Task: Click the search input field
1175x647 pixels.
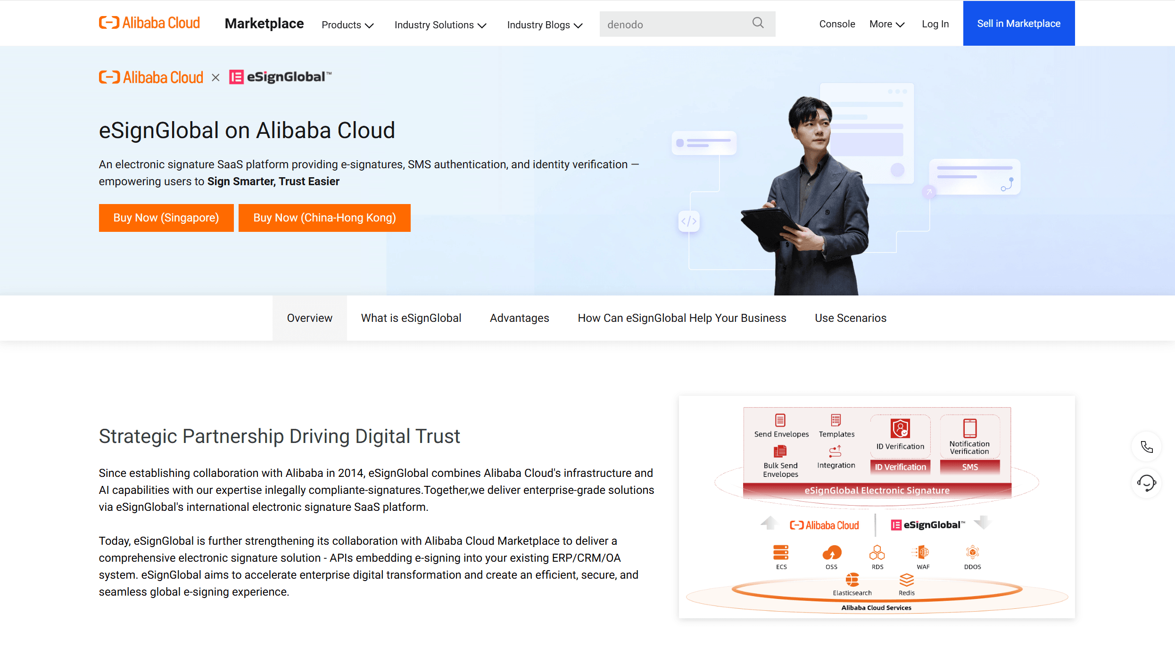Action: coord(674,25)
